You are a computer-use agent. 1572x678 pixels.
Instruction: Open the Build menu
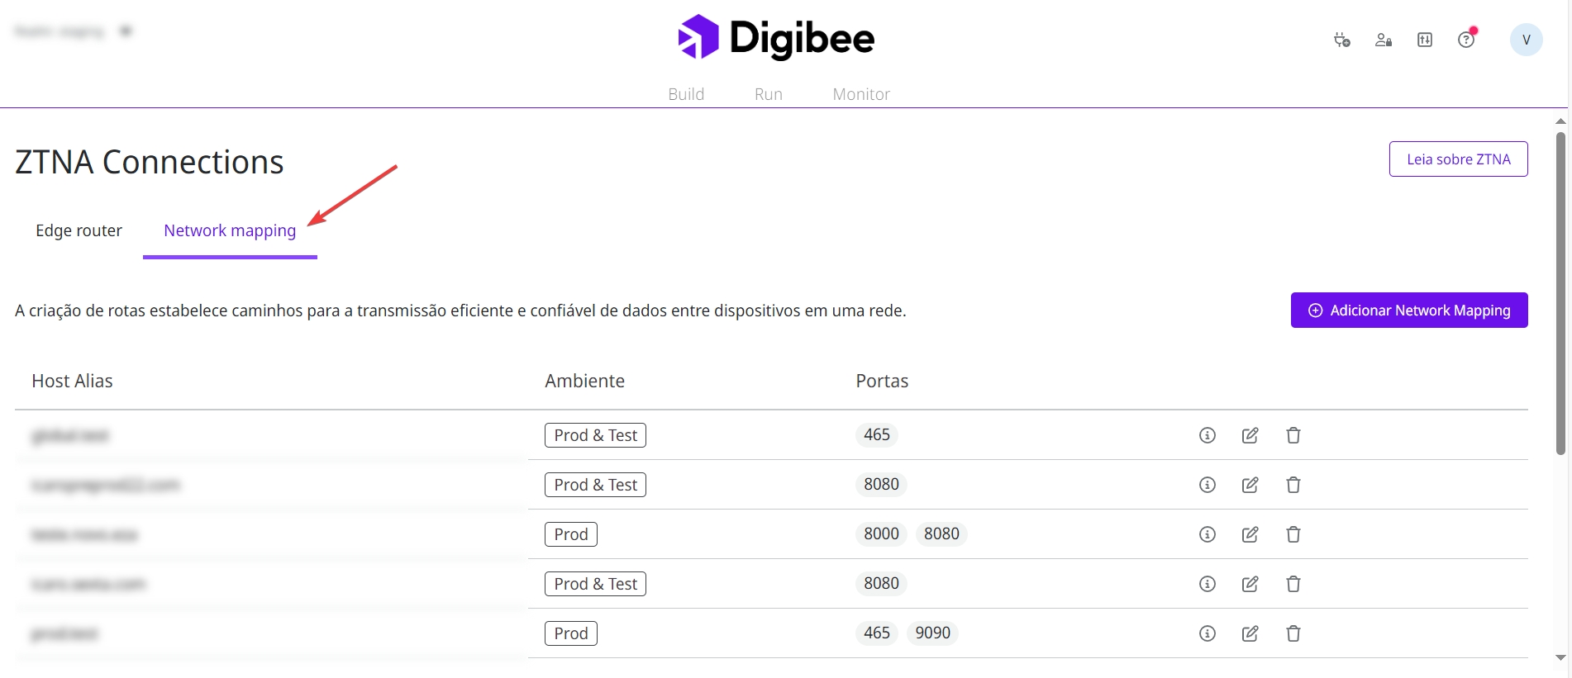686,94
